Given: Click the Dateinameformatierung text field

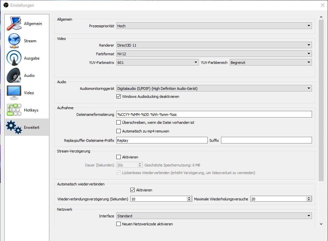Looking at the screenshot, I should (x=214, y=114).
